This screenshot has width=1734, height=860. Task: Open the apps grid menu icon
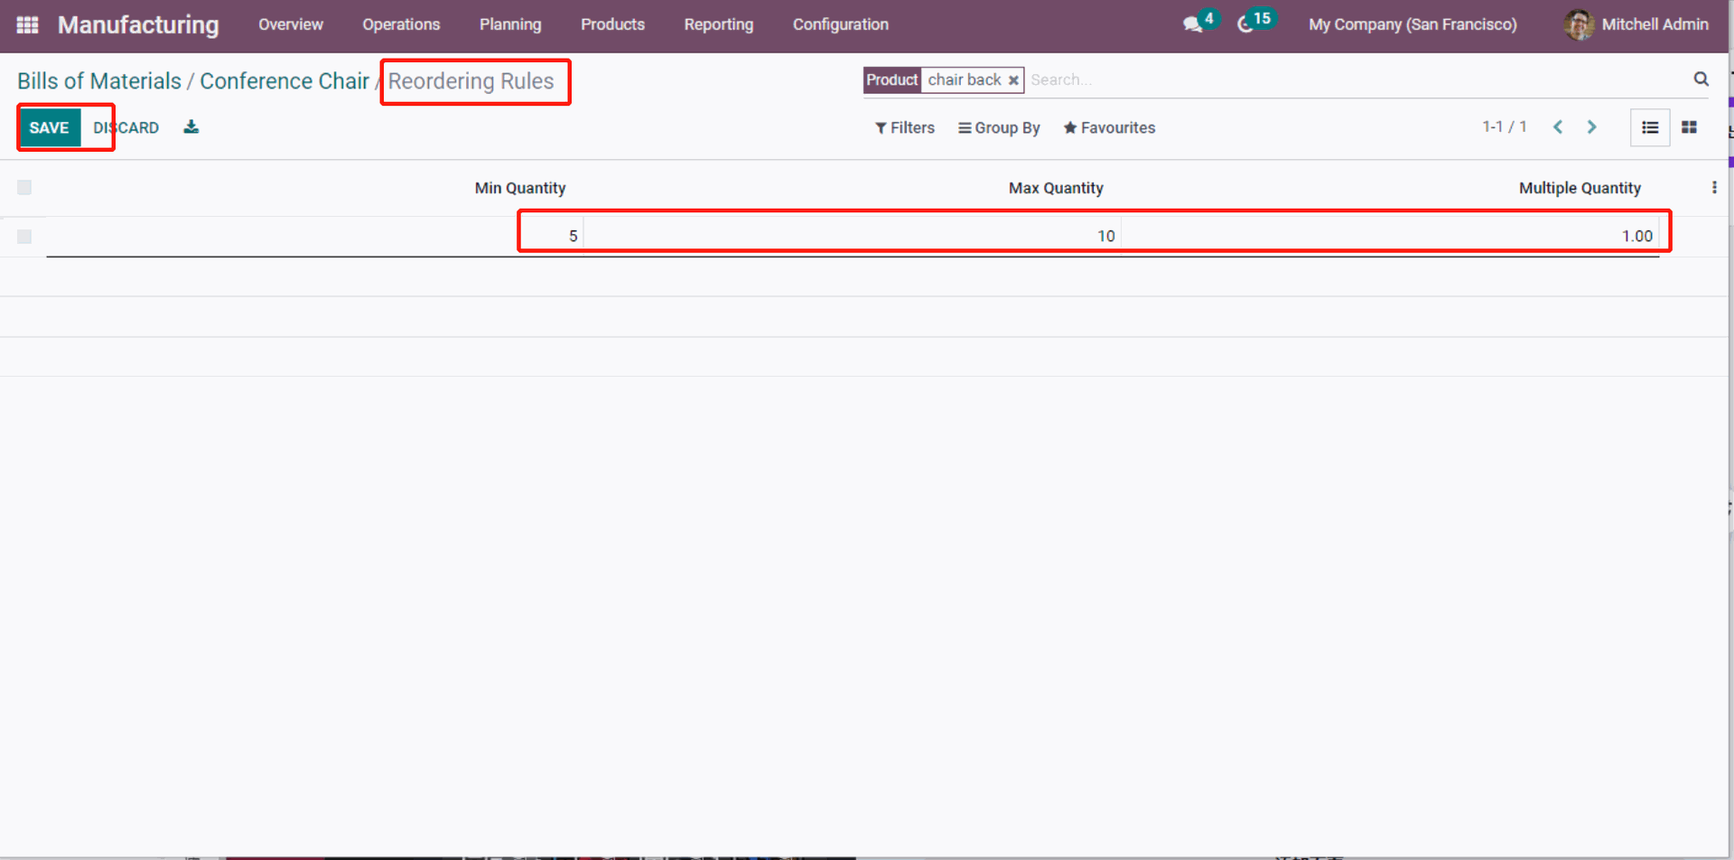[x=27, y=25]
